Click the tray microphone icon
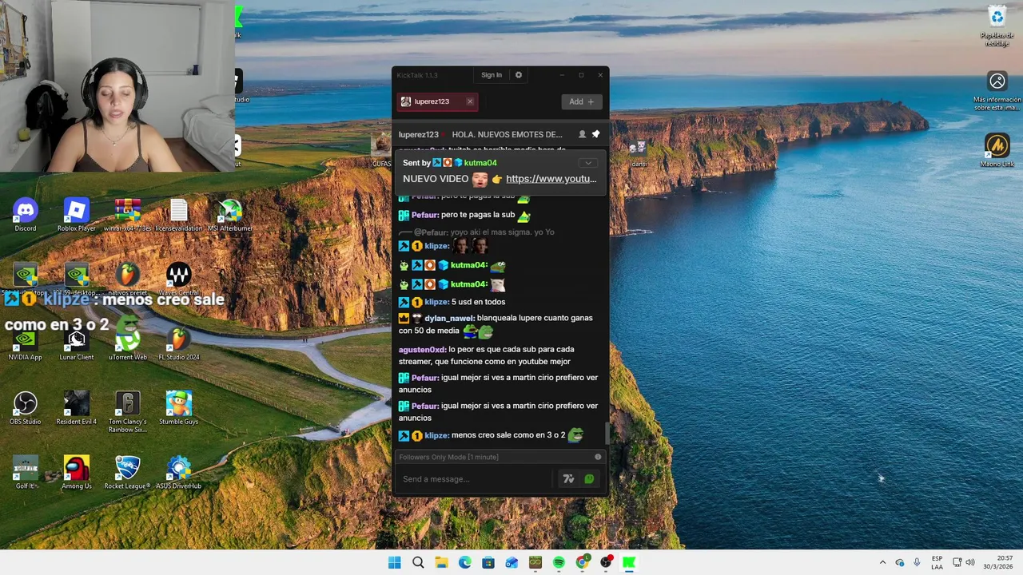Image resolution: width=1023 pixels, height=575 pixels. 917,563
